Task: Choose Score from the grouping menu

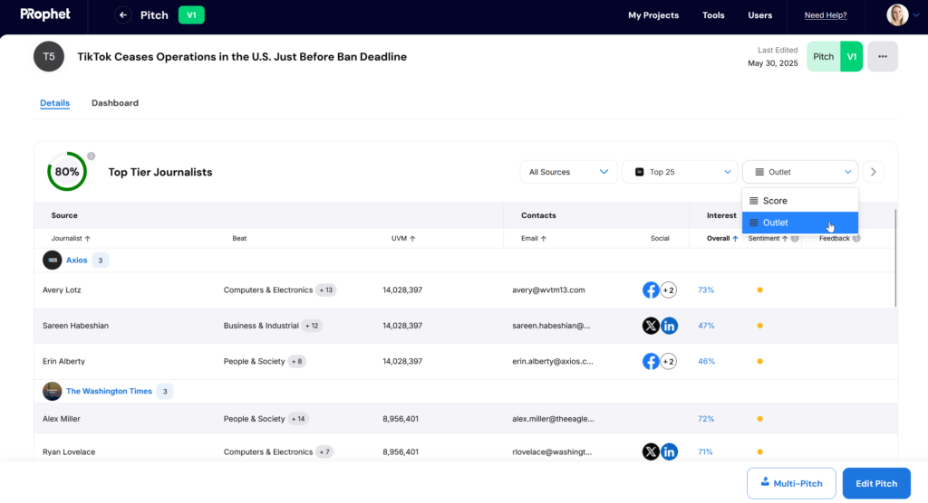Action: click(x=800, y=201)
